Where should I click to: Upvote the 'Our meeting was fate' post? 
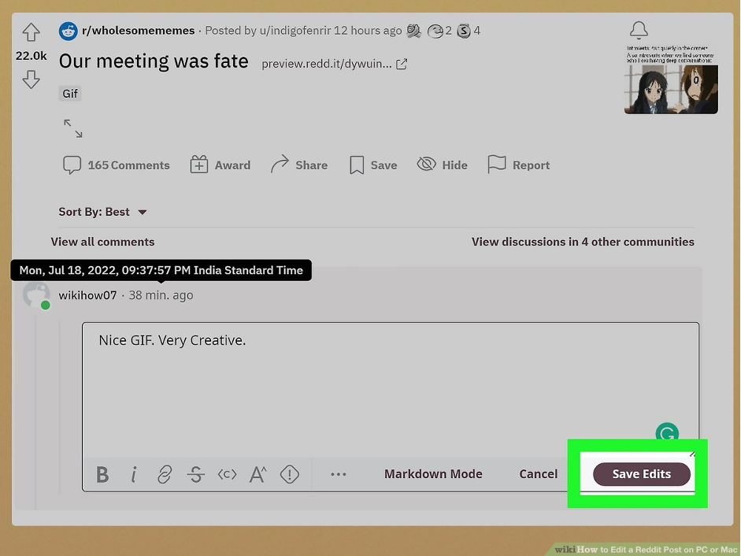pyautogui.click(x=31, y=32)
